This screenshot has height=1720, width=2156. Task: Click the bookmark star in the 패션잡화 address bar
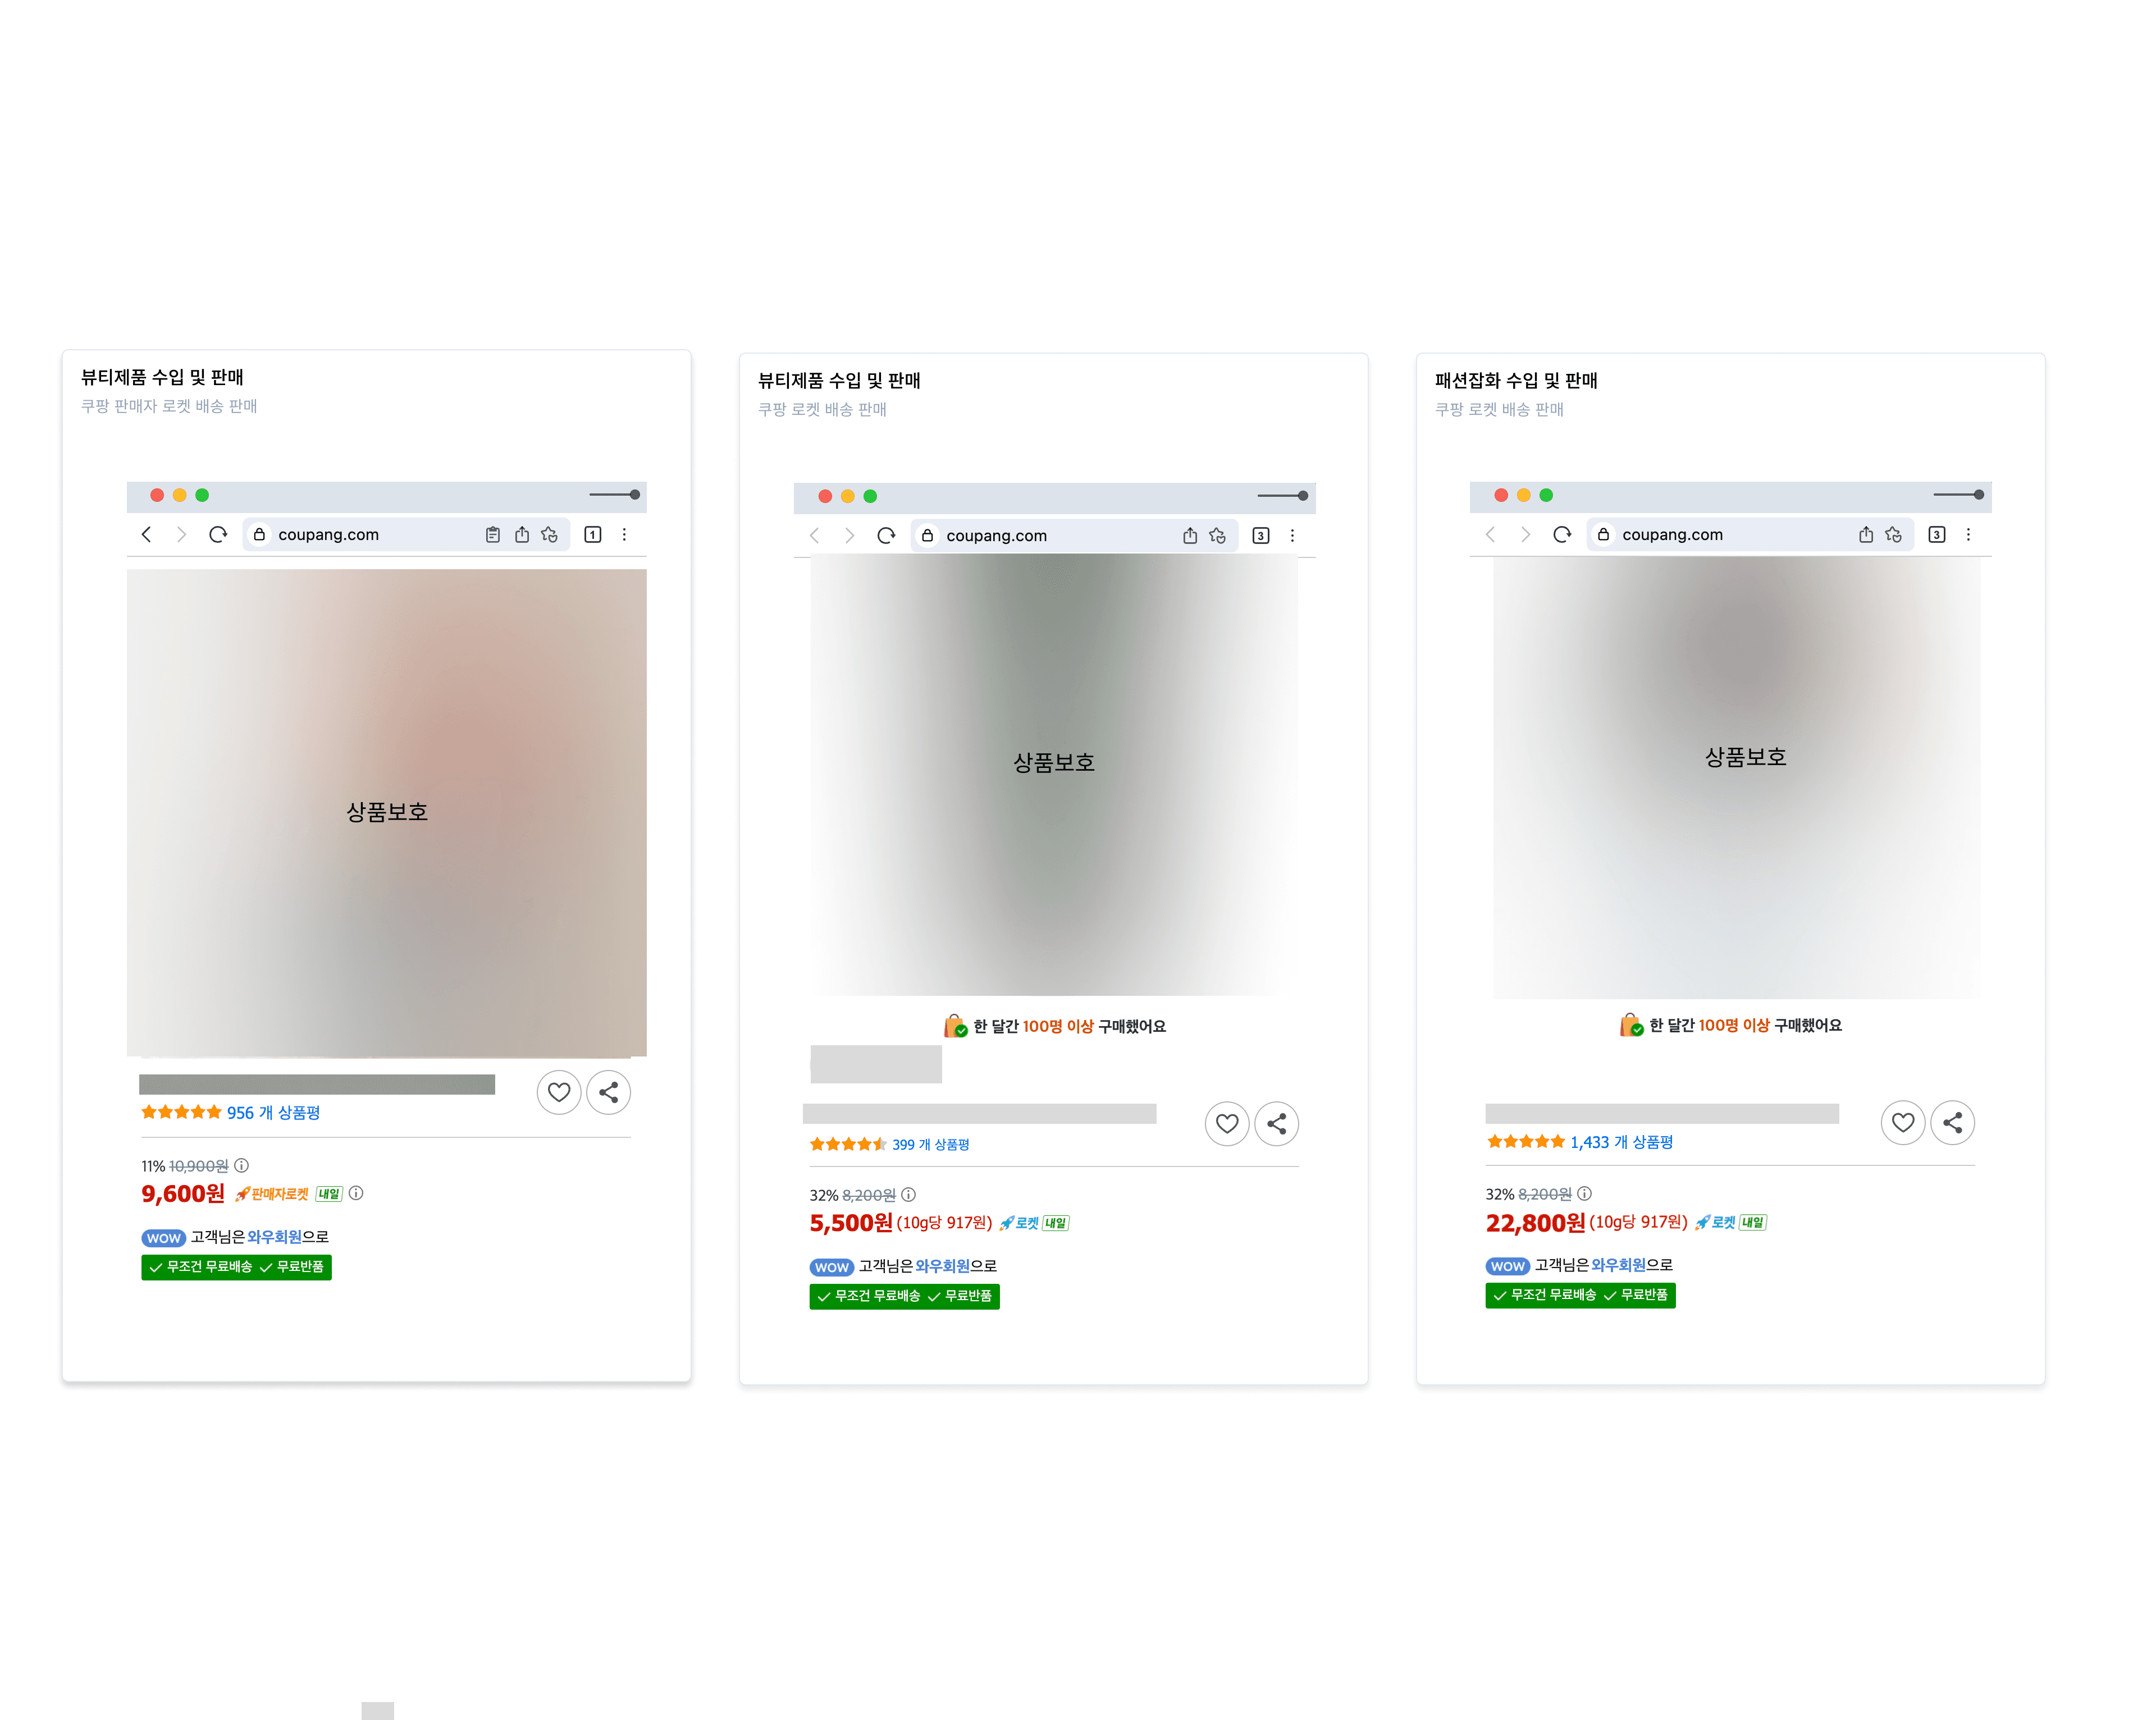[x=1893, y=535]
